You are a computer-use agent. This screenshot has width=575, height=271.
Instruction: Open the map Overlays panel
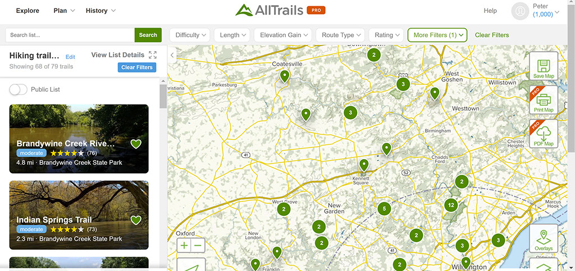pos(544,238)
